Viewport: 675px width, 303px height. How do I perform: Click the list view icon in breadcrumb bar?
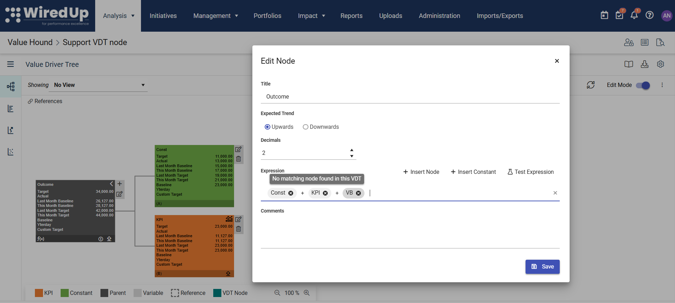(645, 42)
